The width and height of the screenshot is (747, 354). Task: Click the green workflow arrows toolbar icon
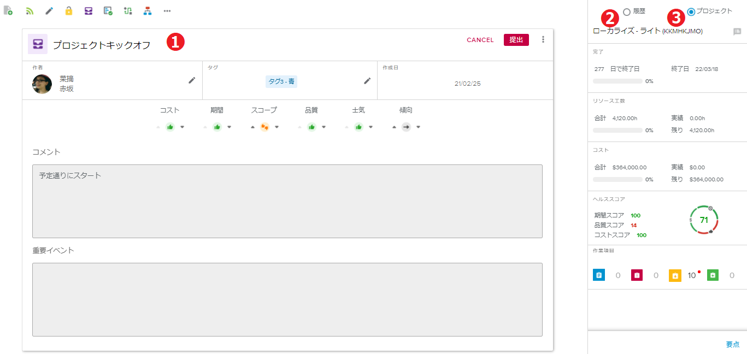[128, 11]
